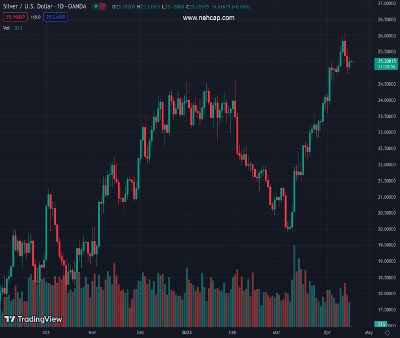
Task: Toggle the red data mode indicator
Action: [103, 7]
